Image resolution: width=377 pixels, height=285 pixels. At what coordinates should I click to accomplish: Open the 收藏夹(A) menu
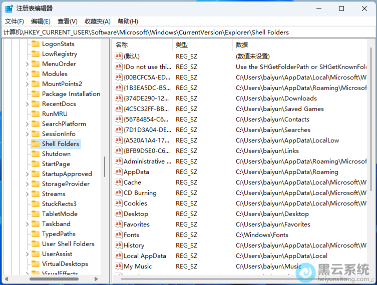(97, 21)
